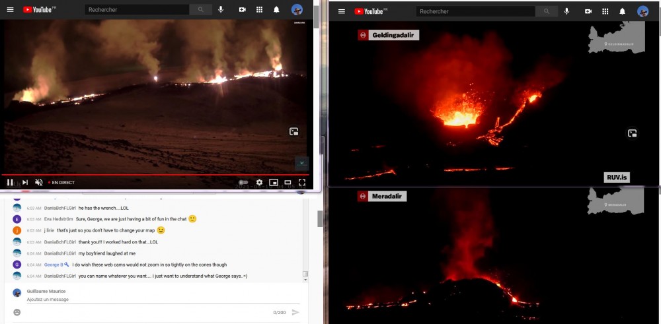Open the right window's hamburger guide menu
The height and width of the screenshot is (324, 661).
(341, 11)
